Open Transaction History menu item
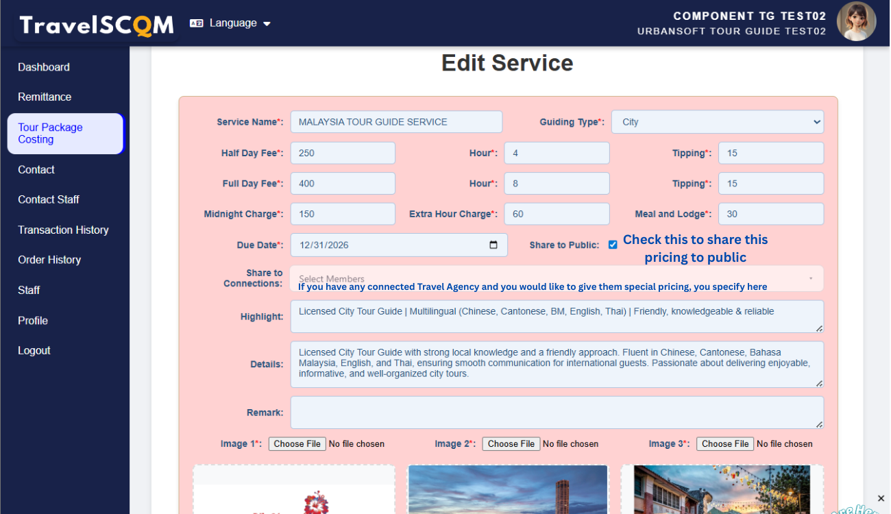The height and width of the screenshot is (514, 891). (x=63, y=230)
